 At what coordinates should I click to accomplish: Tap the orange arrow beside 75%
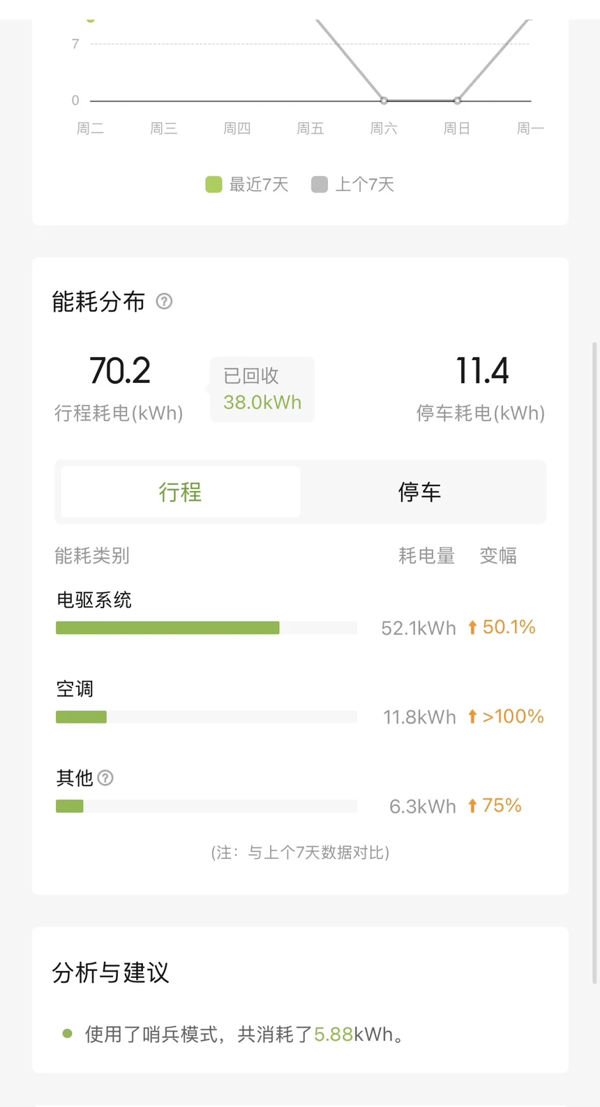pos(472,806)
